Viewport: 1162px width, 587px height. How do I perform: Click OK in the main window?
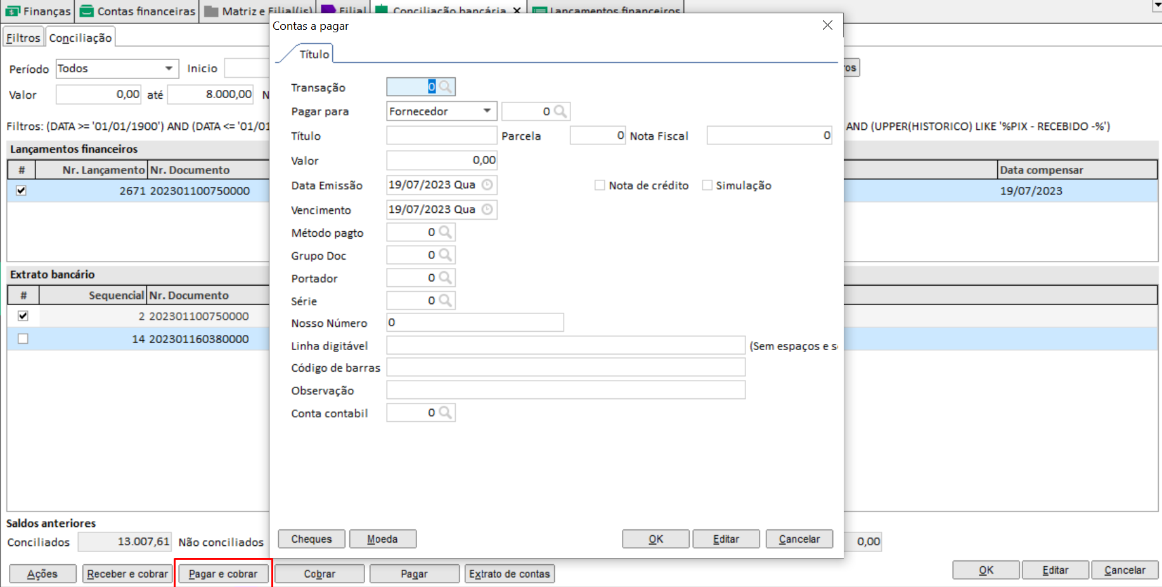point(986,570)
